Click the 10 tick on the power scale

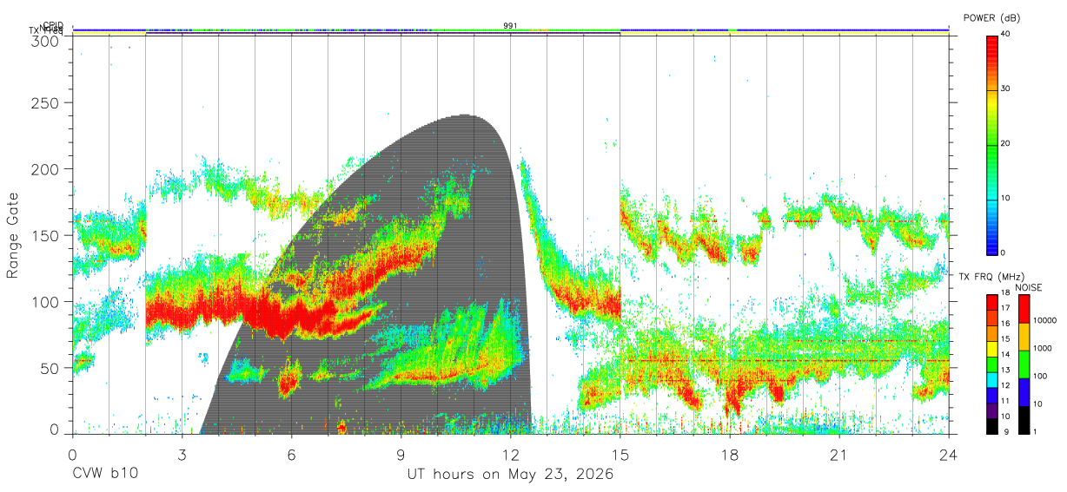[x=1006, y=198]
